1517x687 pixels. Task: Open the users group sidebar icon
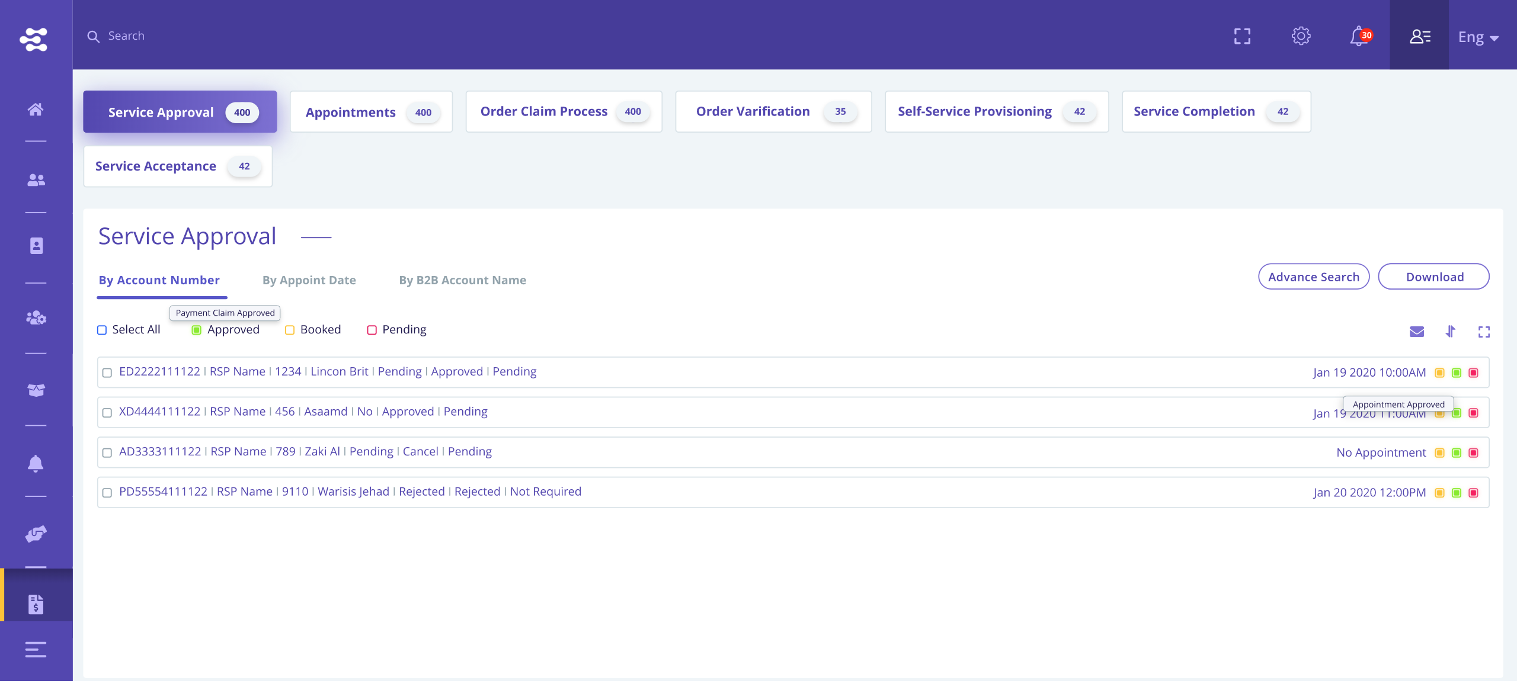tap(36, 180)
